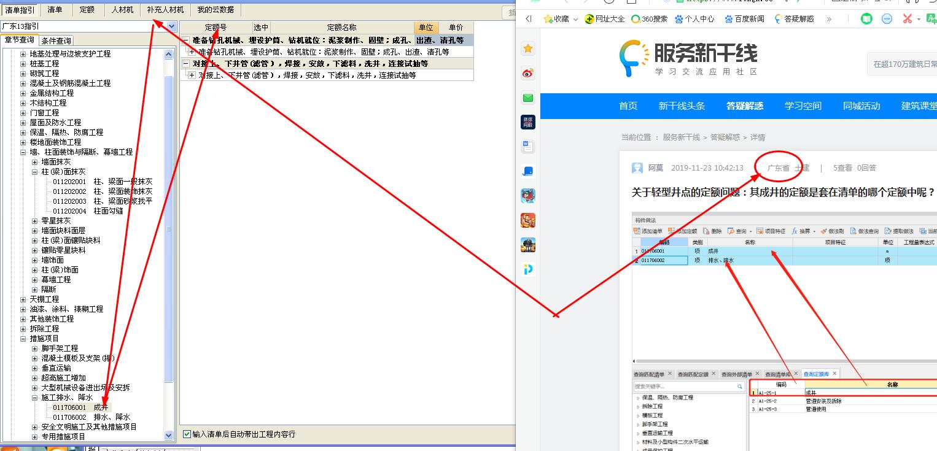Switch to the 条件查询 tab
This screenshot has height=451, width=937.
56,41
